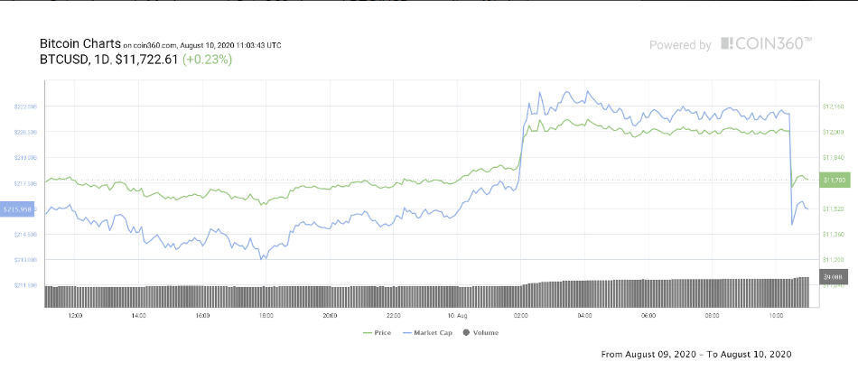
Task: Hide the Market Cap series via legend
Action: 426,332
